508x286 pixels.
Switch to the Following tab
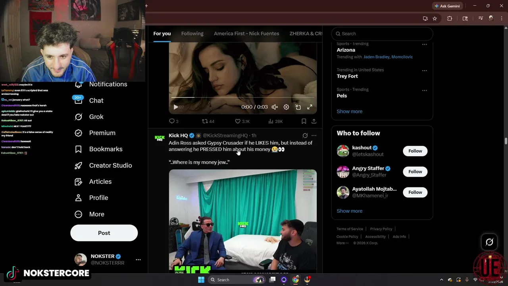click(192, 33)
